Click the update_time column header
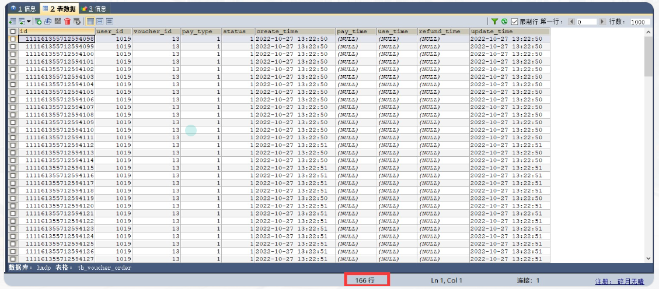 tap(510, 31)
